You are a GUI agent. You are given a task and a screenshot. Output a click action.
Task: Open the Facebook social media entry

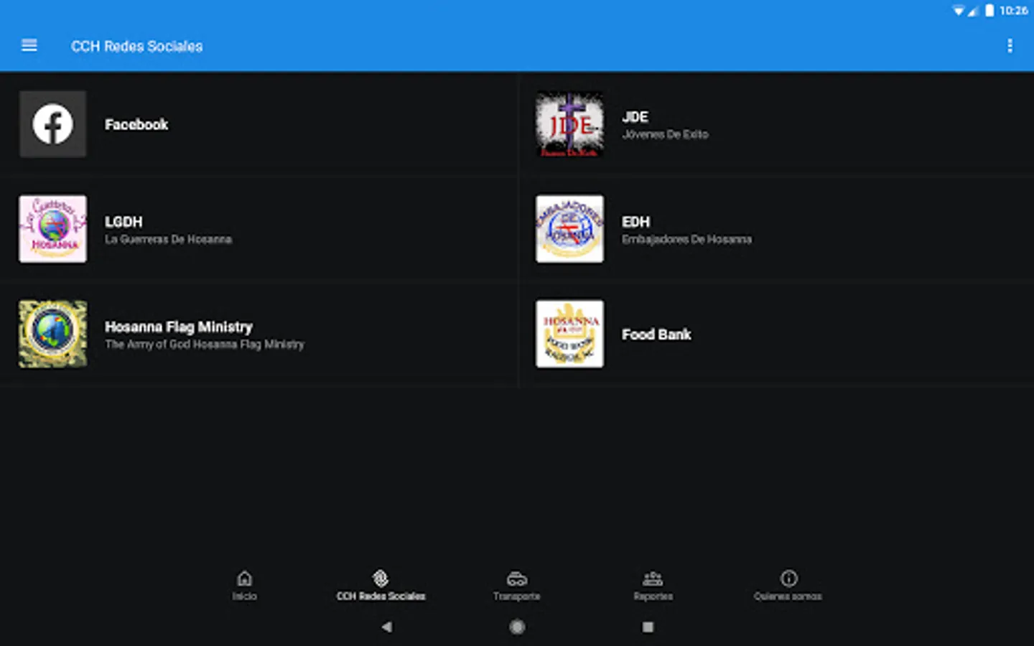(258, 123)
